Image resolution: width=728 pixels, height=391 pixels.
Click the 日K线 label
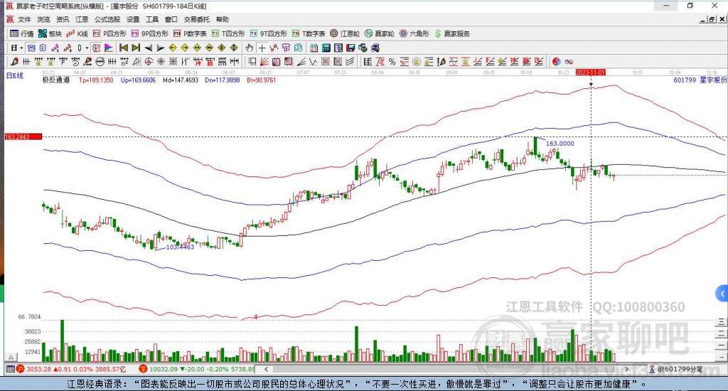tap(14, 75)
